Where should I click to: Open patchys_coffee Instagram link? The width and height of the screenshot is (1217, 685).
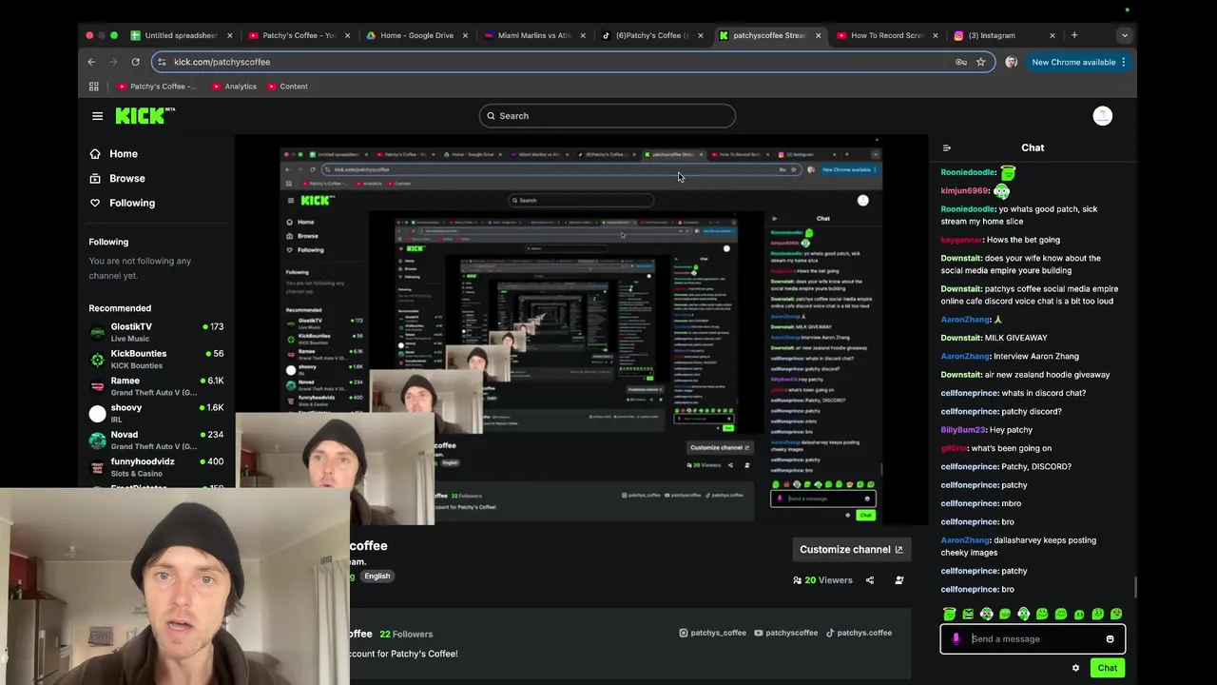[x=712, y=634]
